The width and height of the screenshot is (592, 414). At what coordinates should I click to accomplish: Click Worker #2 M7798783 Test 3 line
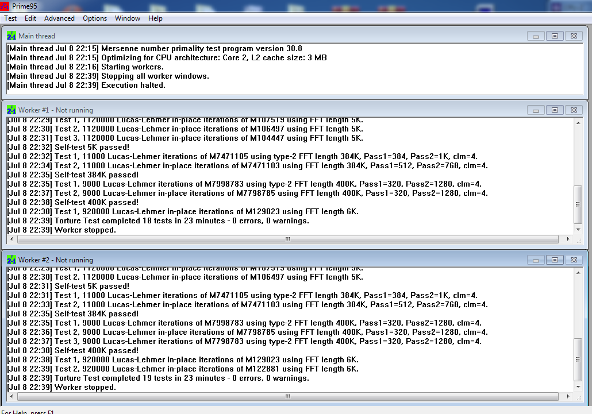pyautogui.click(x=244, y=341)
